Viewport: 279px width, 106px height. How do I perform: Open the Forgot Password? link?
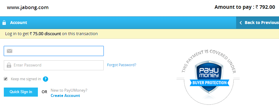coord(122,65)
